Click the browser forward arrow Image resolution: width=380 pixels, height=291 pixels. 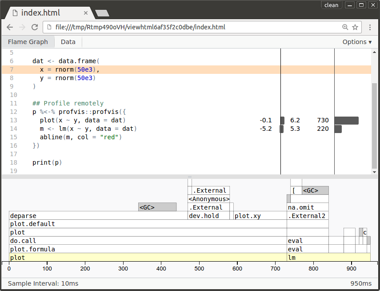tap(22, 27)
